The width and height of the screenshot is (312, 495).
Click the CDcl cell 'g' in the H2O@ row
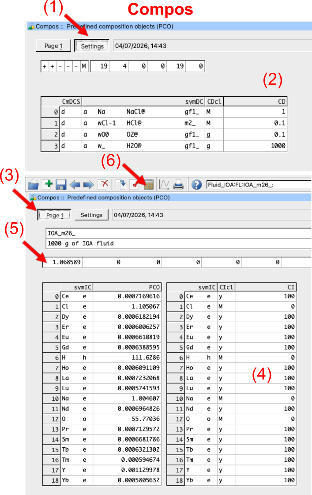214,146
